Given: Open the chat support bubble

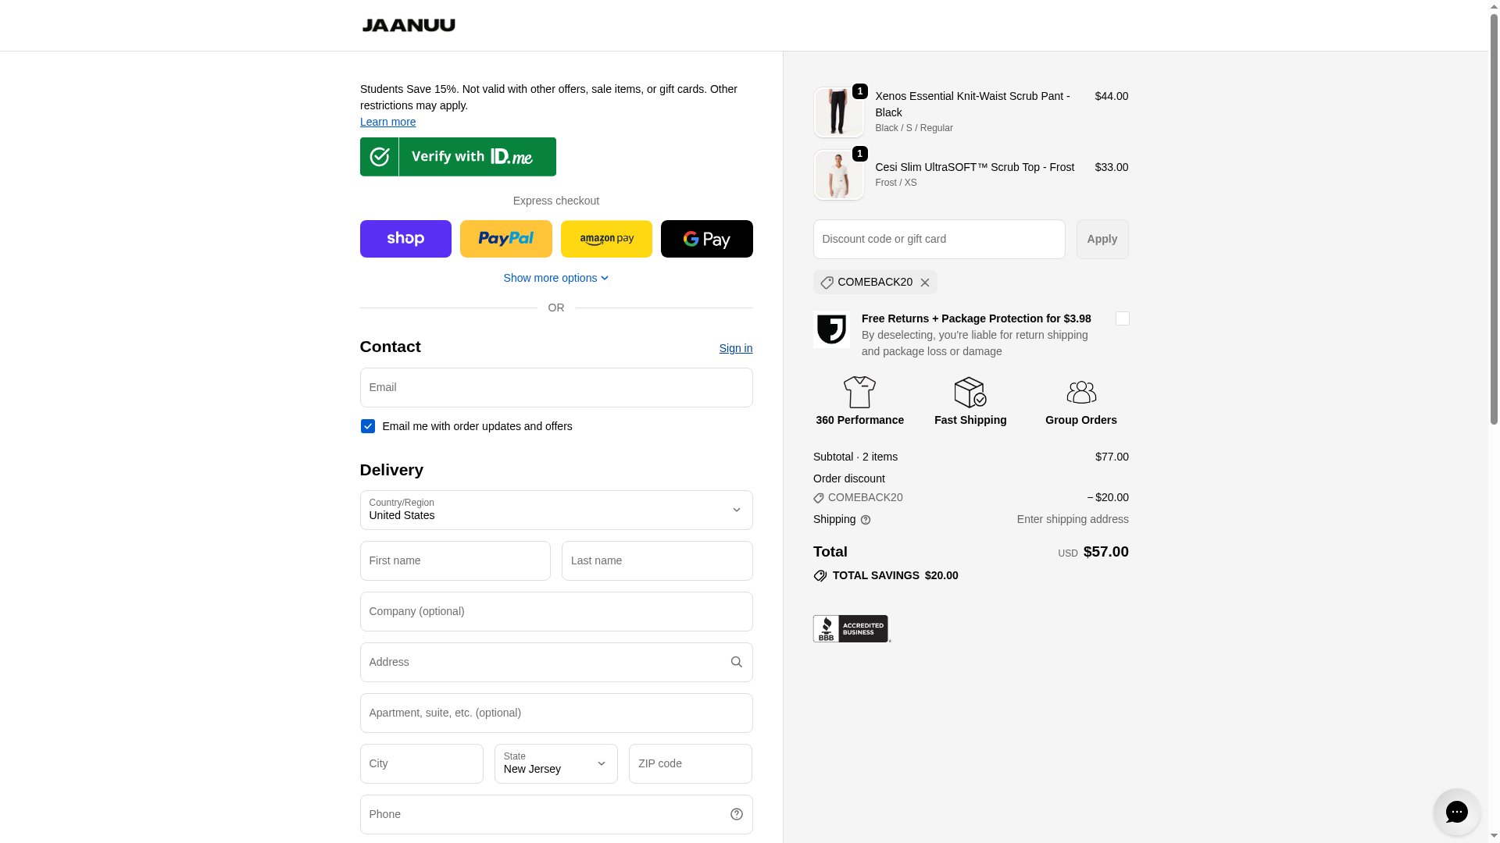Looking at the screenshot, I should tap(1456, 812).
